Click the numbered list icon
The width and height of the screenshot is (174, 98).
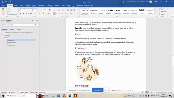point(59,10)
